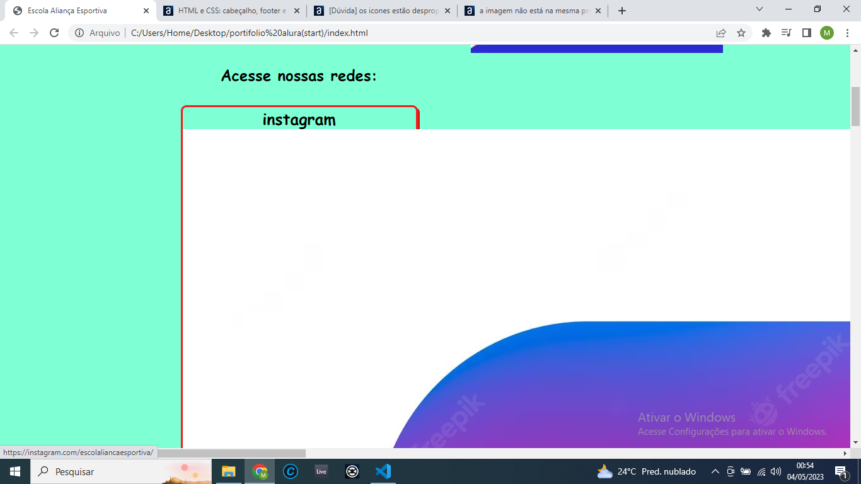Open File Explorer from taskbar
The width and height of the screenshot is (861, 484).
pos(228,471)
